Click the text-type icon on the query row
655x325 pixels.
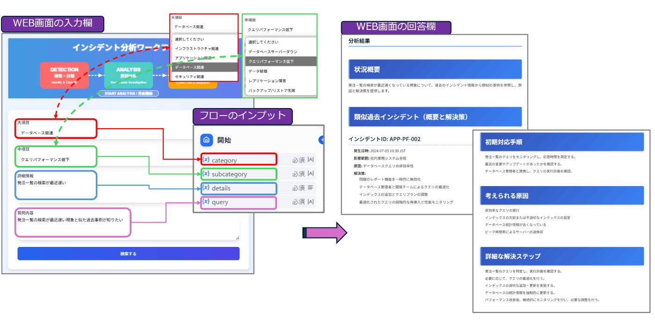(311, 202)
